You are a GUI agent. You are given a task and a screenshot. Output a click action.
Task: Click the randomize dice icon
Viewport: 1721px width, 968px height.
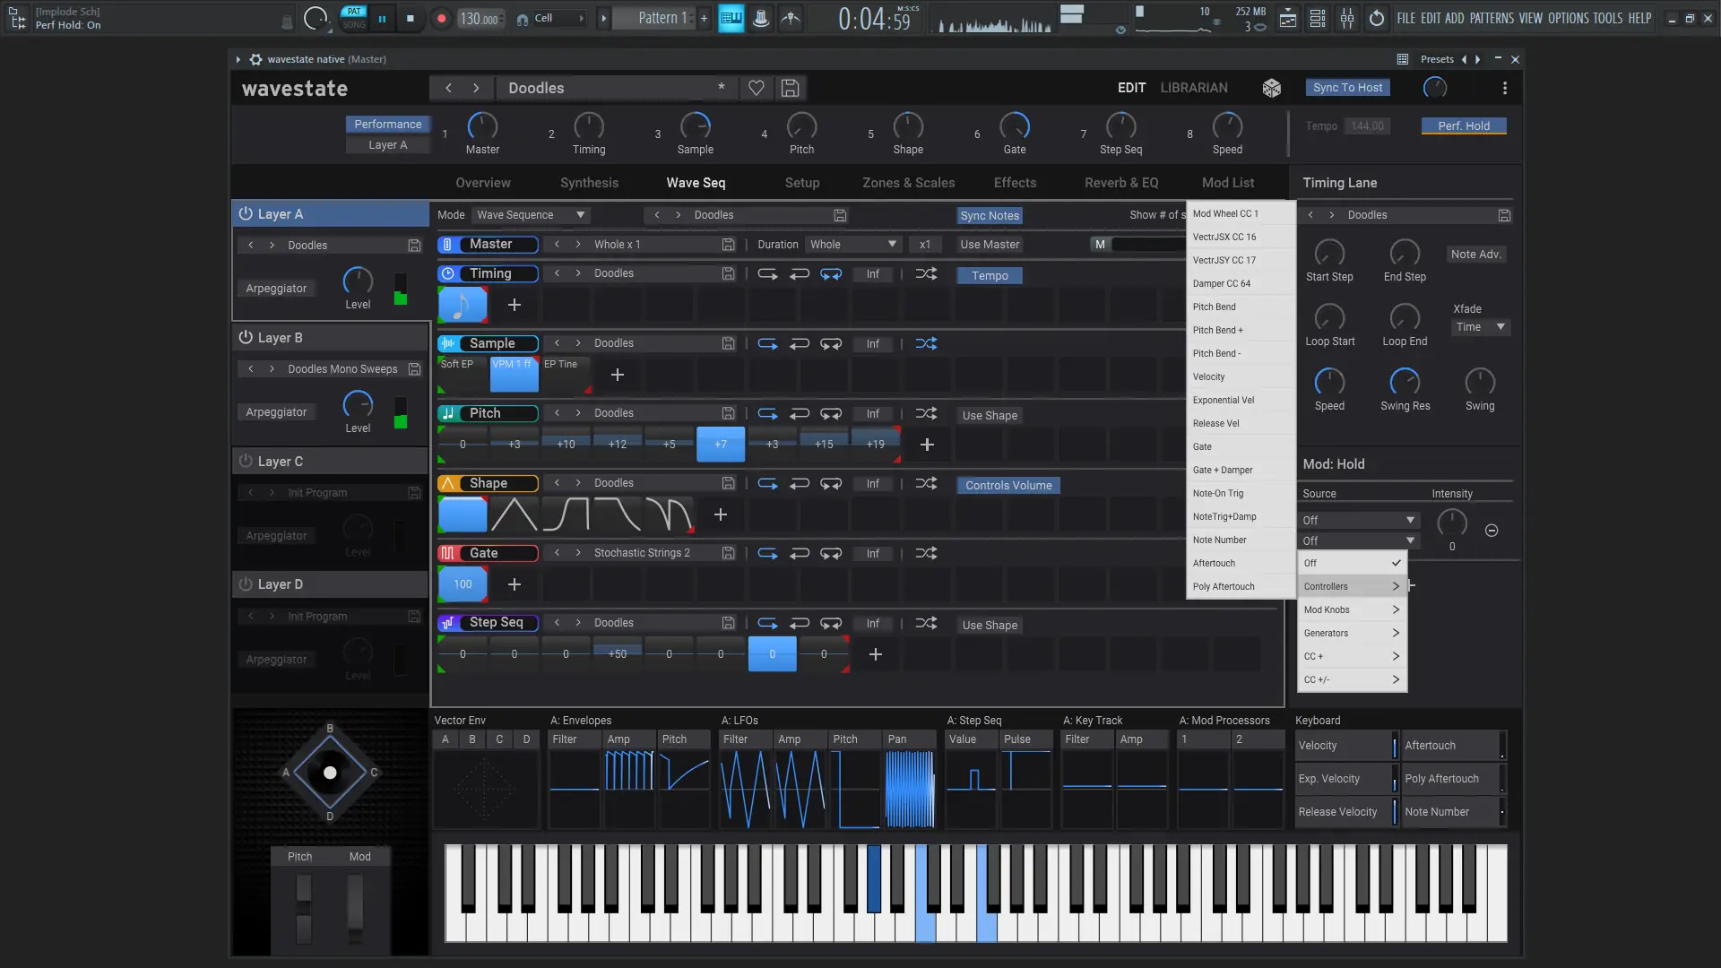point(1271,88)
